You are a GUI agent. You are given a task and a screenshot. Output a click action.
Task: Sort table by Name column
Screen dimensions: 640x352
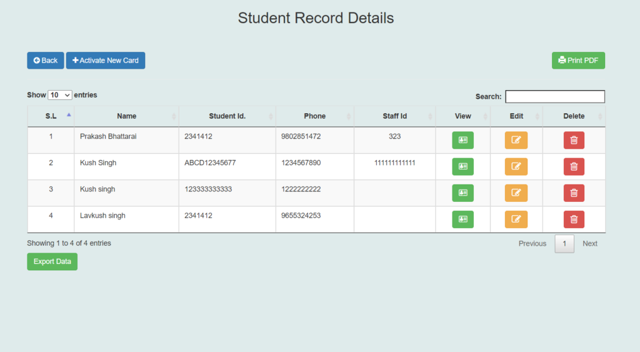tap(126, 116)
